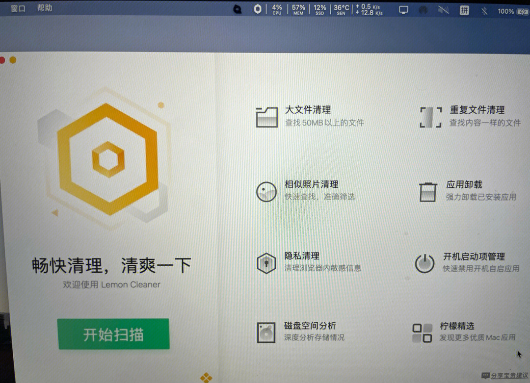Click the red close window button
530x383 pixels.
click(x=2, y=60)
